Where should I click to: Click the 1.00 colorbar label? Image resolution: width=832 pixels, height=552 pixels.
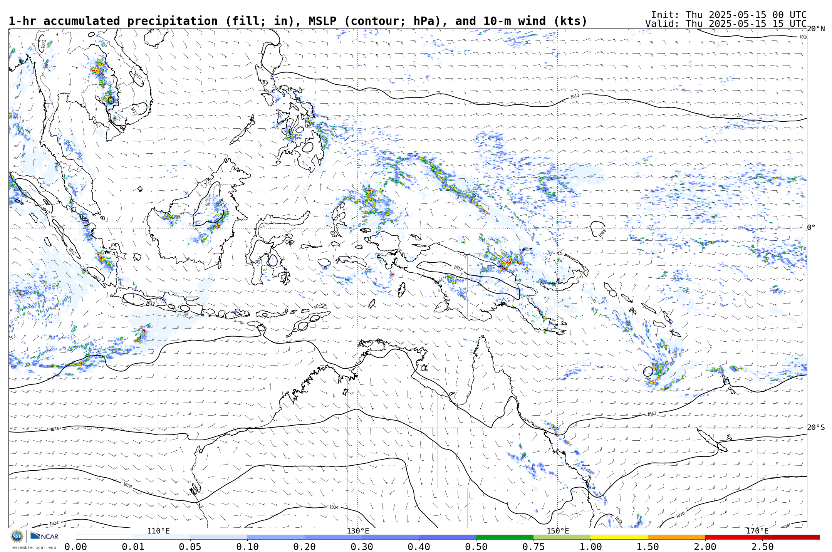[590, 547]
